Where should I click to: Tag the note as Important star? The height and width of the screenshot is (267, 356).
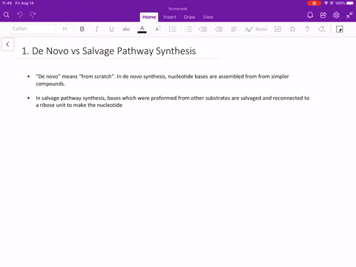click(x=292, y=29)
